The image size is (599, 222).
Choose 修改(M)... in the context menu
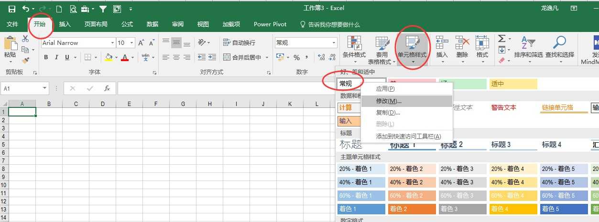pyautogui.click(x=407, y=101)
